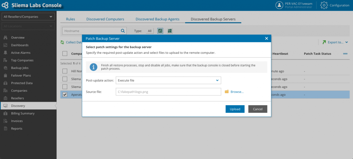Open the Rules tab
The width and height of the screenshot is (353, 159).
(x=70, y=19)
